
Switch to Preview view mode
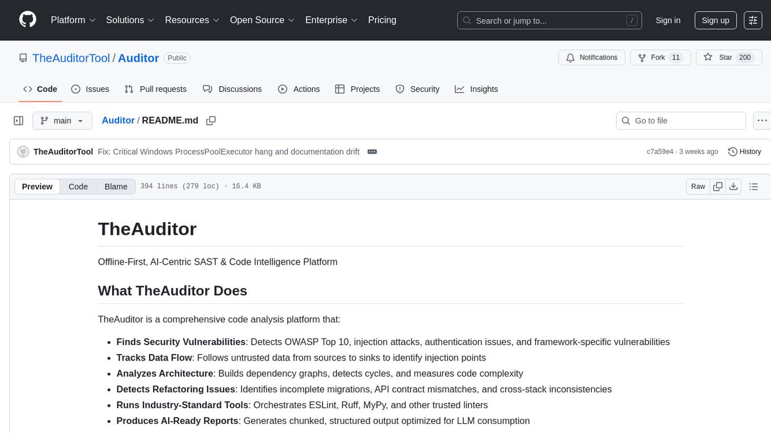(37, 186)
